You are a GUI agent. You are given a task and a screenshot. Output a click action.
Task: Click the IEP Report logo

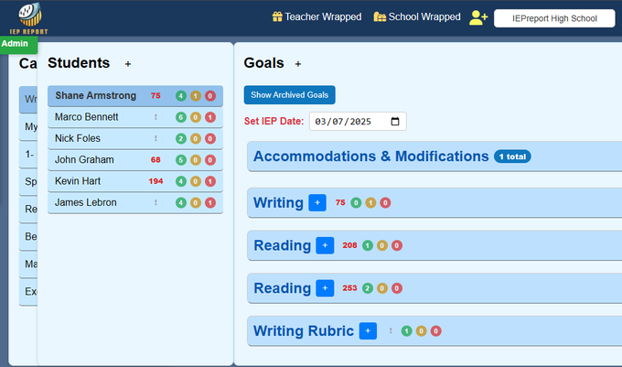[x=29, y=18]
